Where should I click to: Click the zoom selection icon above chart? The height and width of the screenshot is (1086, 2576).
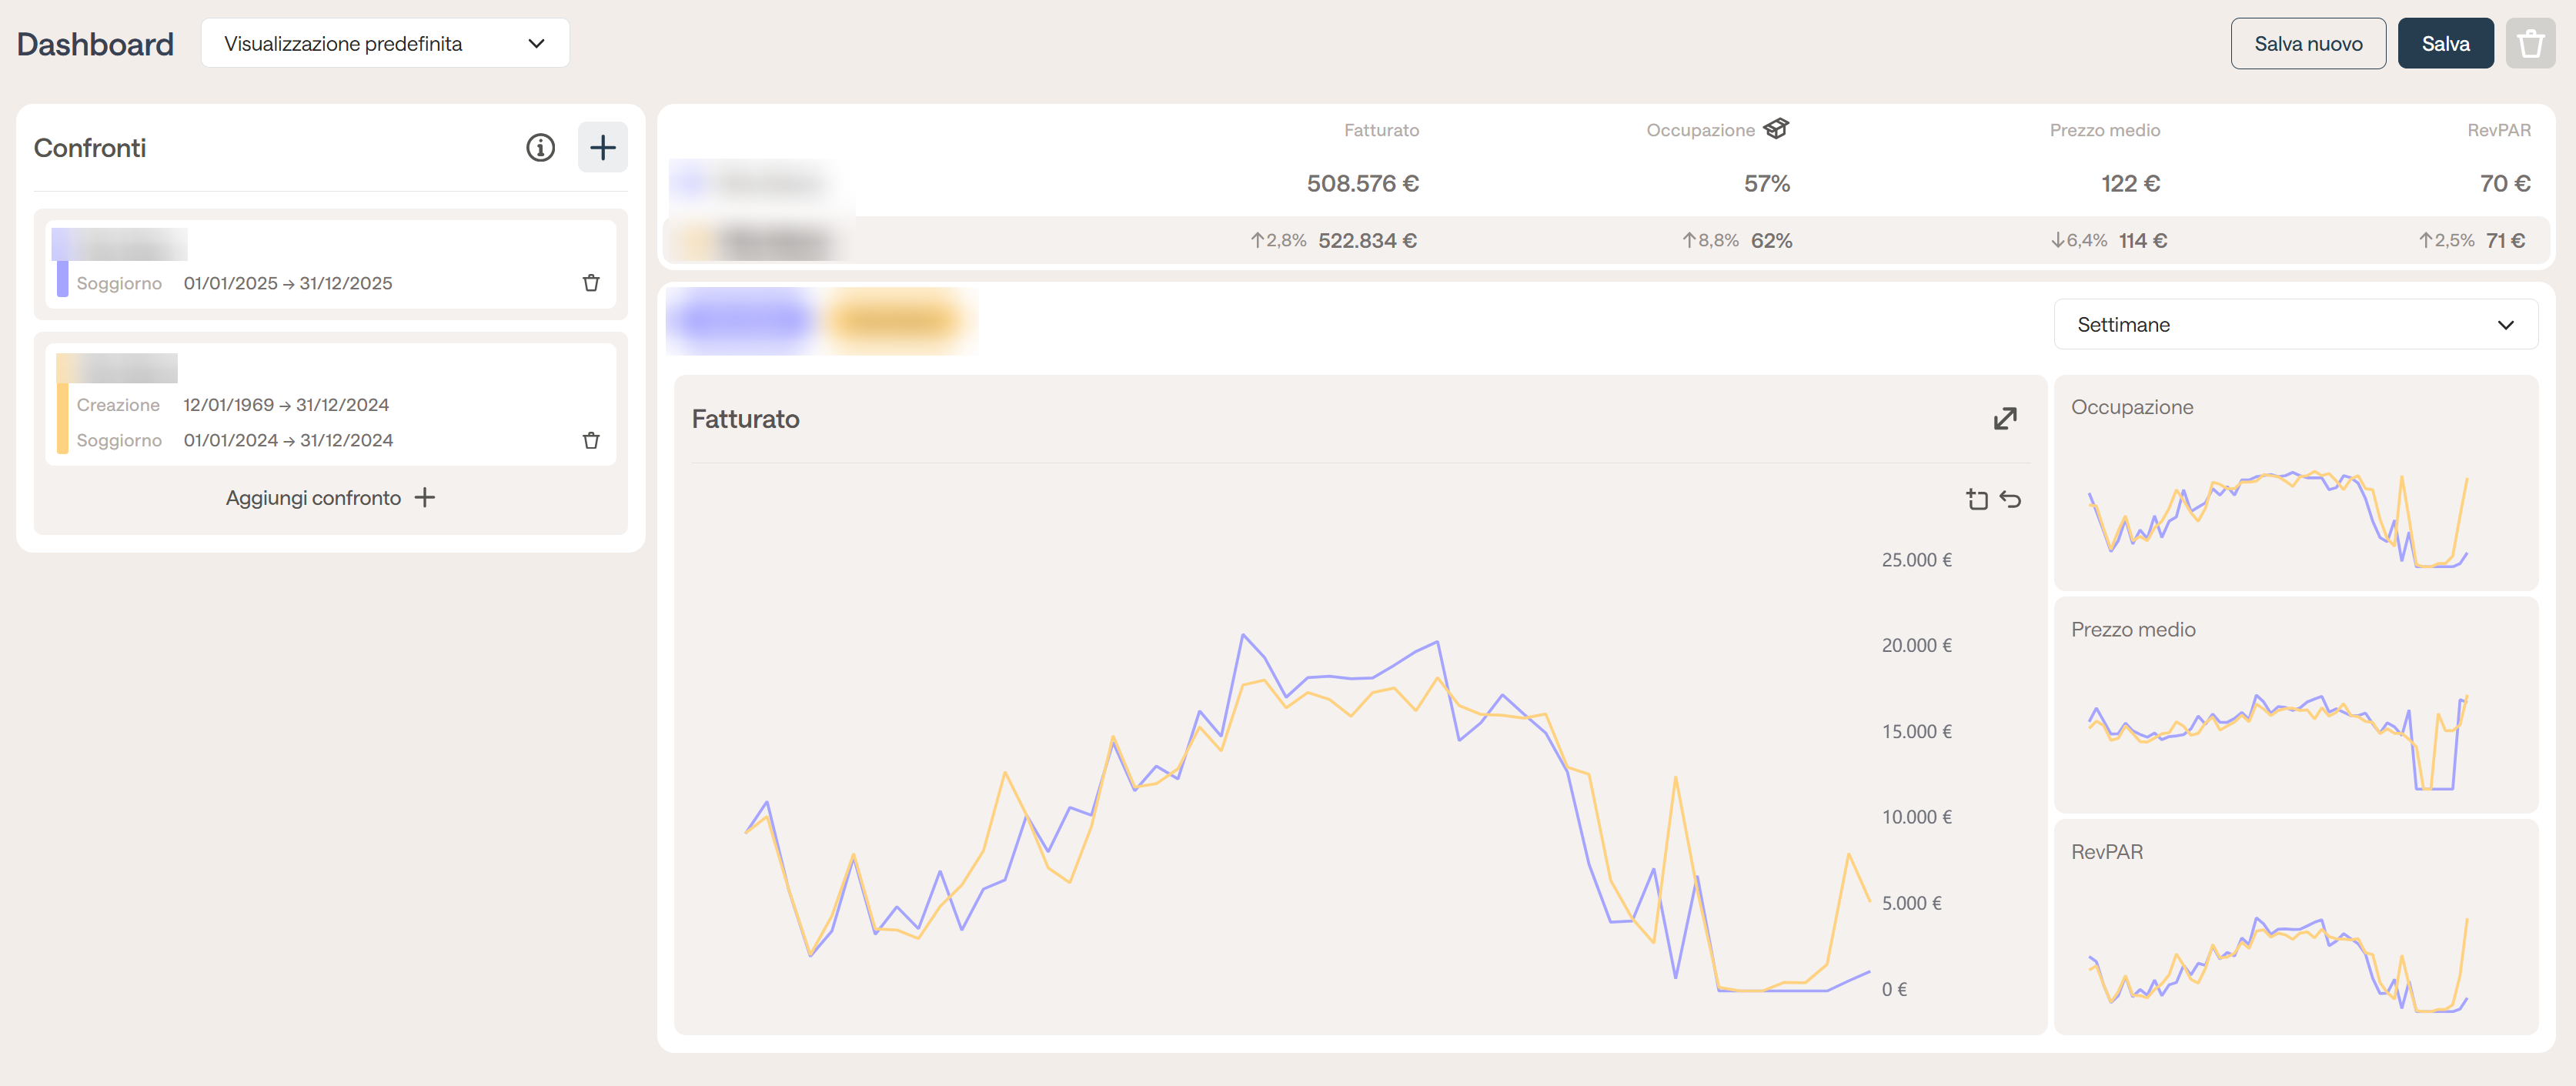click(1976, 499)
